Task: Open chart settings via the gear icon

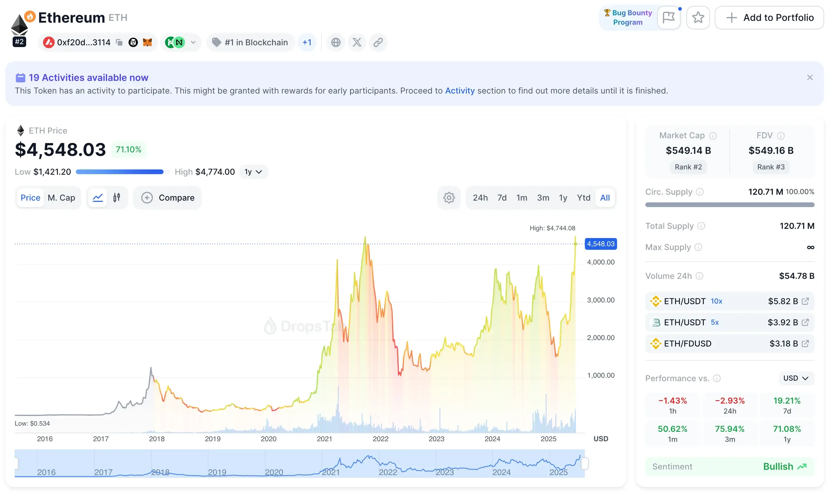Action: pos(449,197)
